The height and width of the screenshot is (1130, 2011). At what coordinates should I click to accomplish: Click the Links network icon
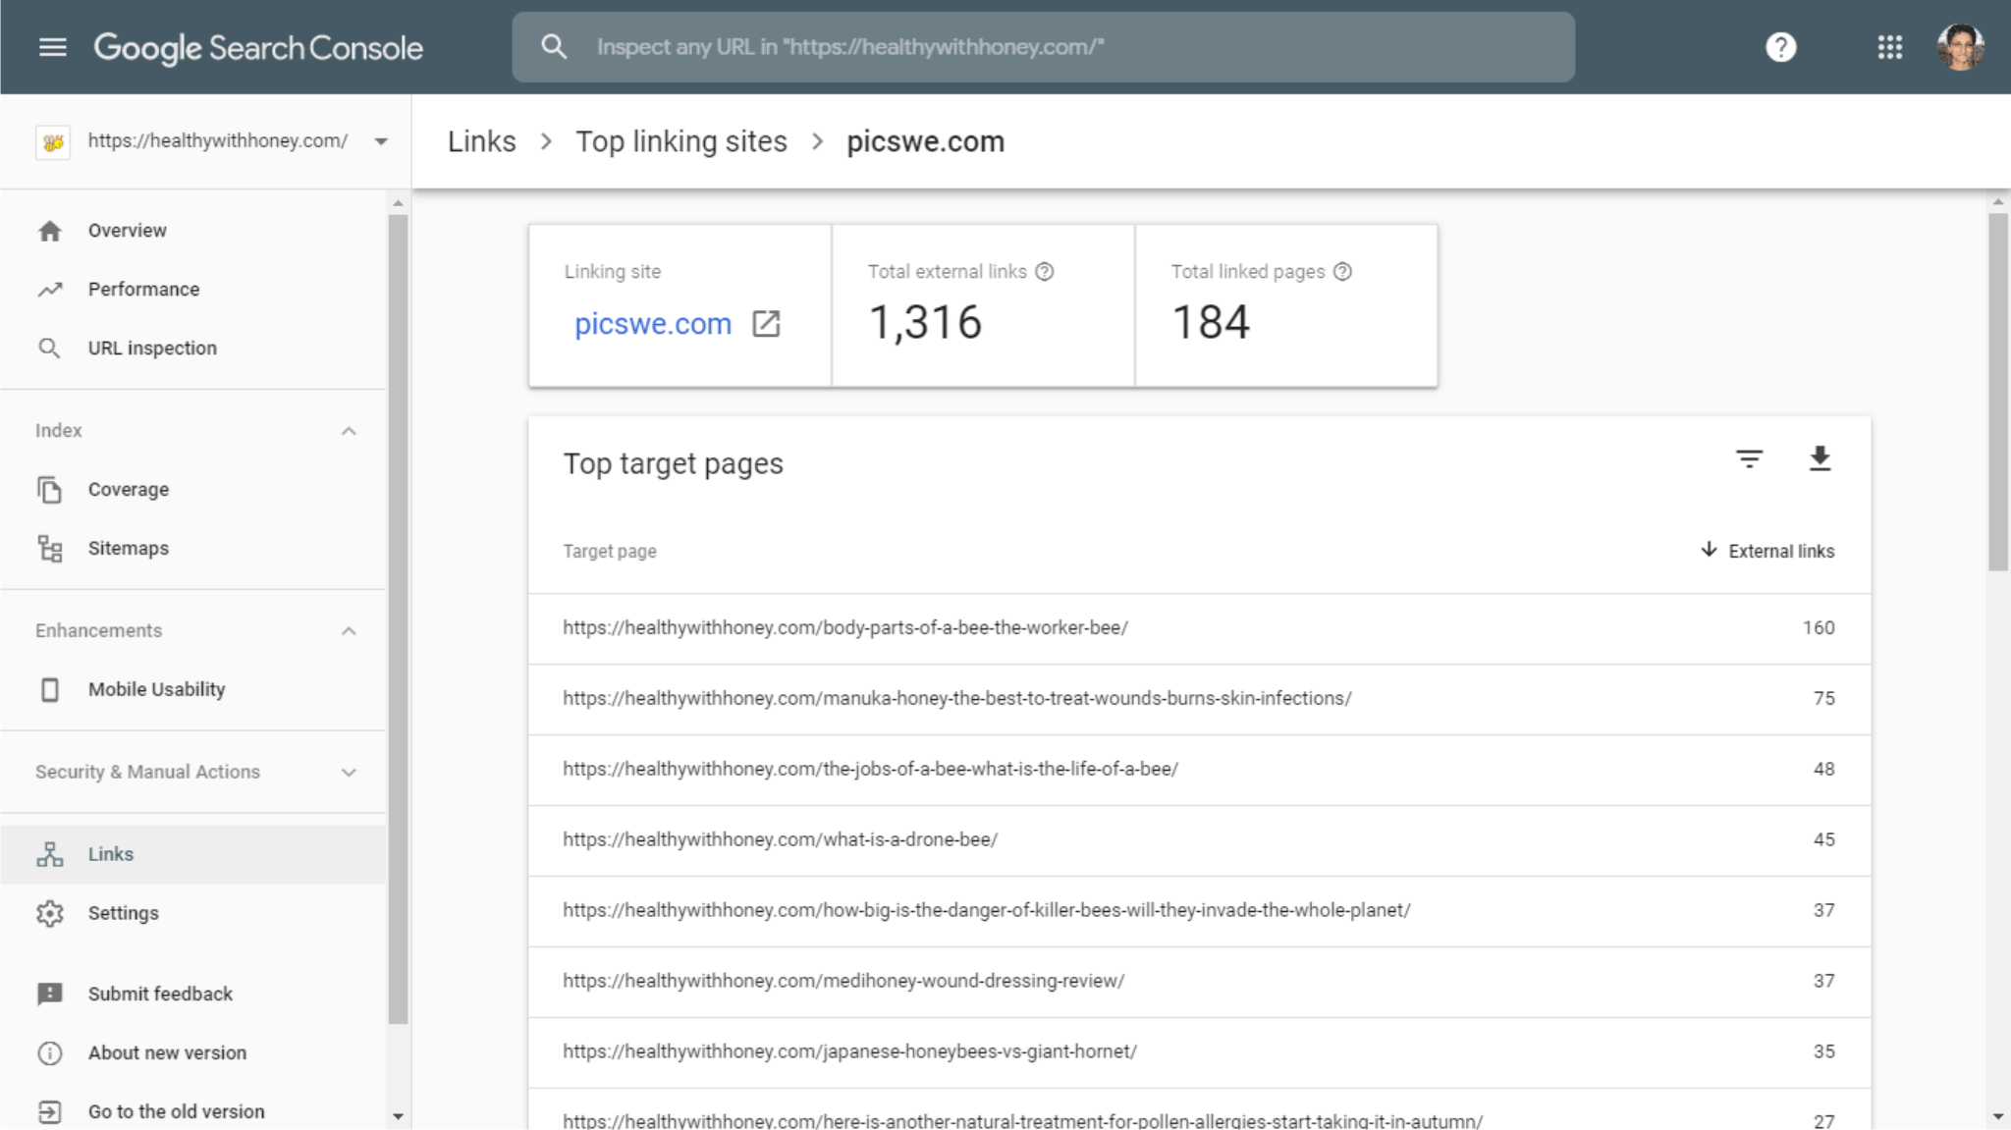click(50, 854)
